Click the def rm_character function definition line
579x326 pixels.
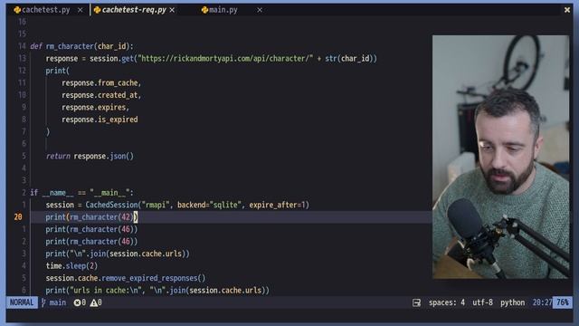tap(81, 46)
